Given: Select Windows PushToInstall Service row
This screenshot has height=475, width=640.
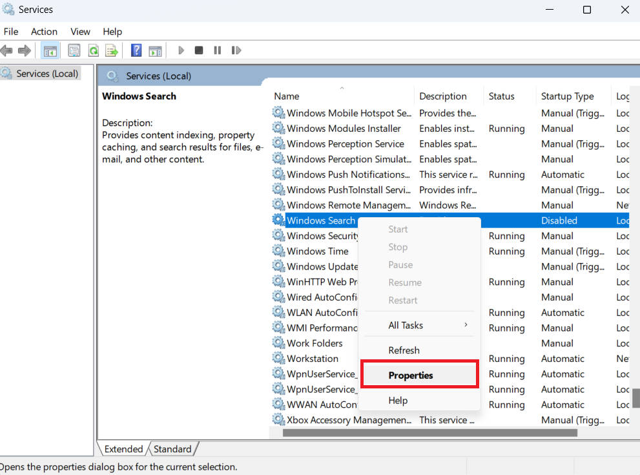Looking at the screenshot, I should point(450,189).
